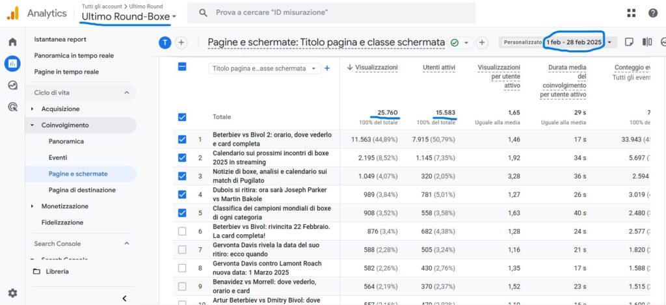Open the date range 1 feb - 28 feb 2025 picker

coord(578,42)
